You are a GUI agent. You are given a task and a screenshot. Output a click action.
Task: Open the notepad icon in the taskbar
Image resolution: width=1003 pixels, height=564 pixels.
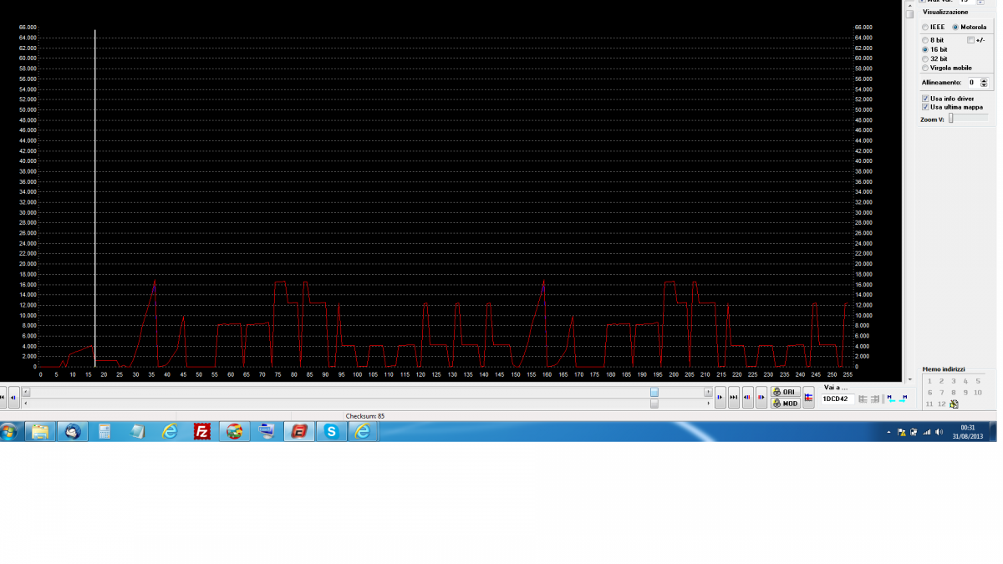click(137, 431)
